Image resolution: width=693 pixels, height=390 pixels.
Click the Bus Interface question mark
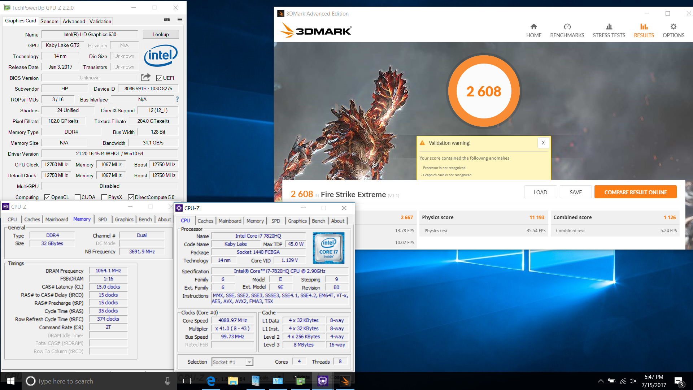point(177,99)
